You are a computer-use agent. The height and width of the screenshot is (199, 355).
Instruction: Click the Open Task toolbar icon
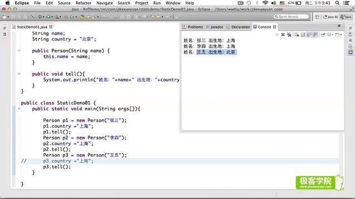[88, 17]
